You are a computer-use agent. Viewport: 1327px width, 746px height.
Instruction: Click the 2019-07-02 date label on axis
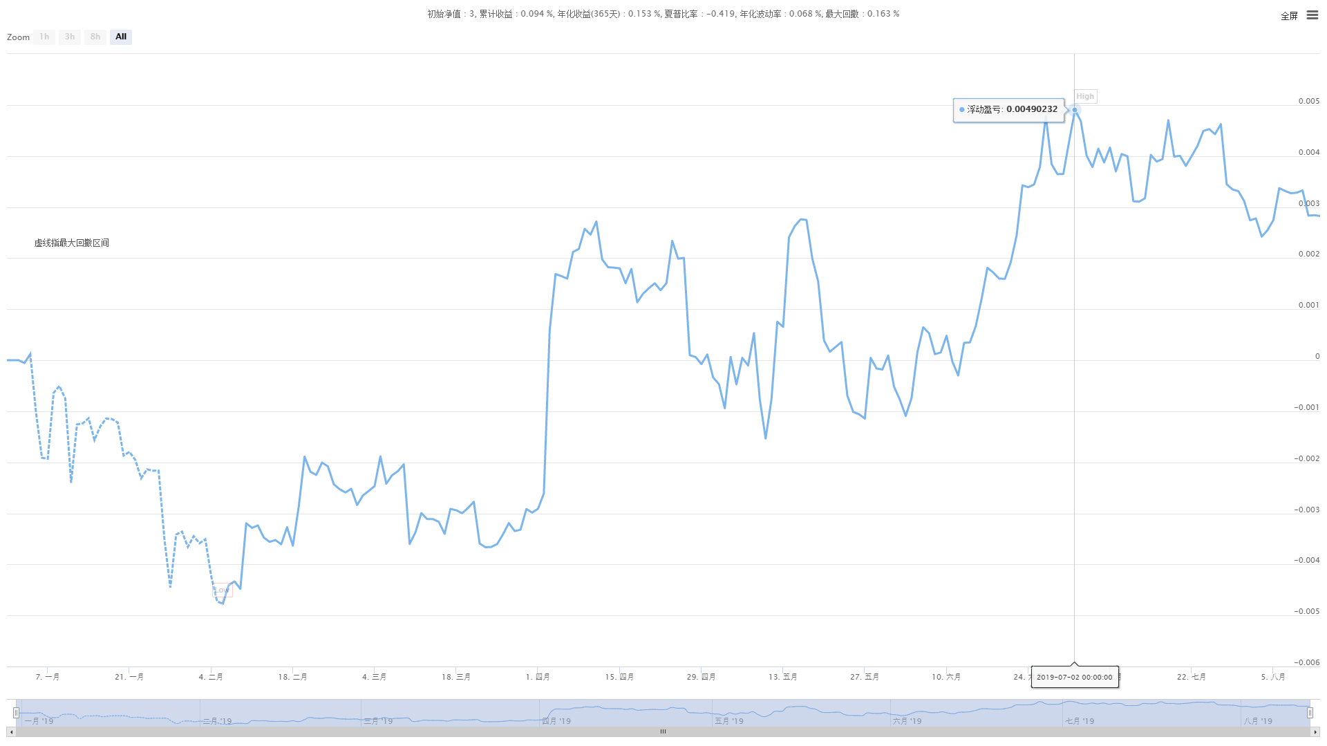(1074, 677)
